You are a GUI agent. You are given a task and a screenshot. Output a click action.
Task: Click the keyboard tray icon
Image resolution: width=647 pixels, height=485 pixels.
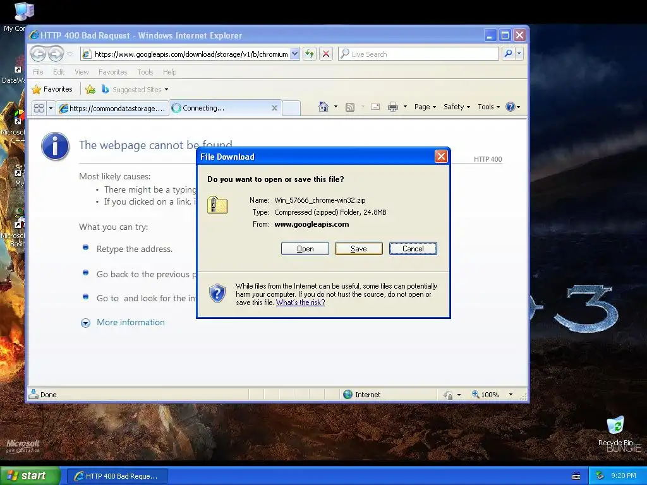tap(576, 476)
